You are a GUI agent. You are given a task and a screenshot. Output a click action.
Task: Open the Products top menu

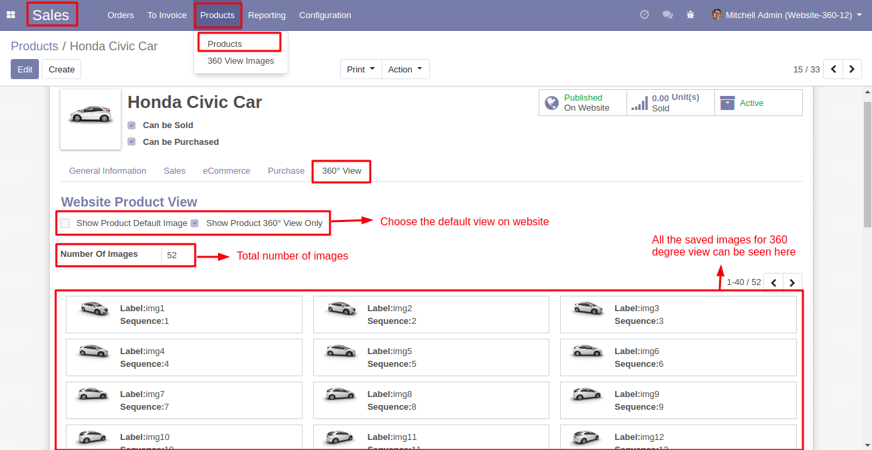click(217, 15)
